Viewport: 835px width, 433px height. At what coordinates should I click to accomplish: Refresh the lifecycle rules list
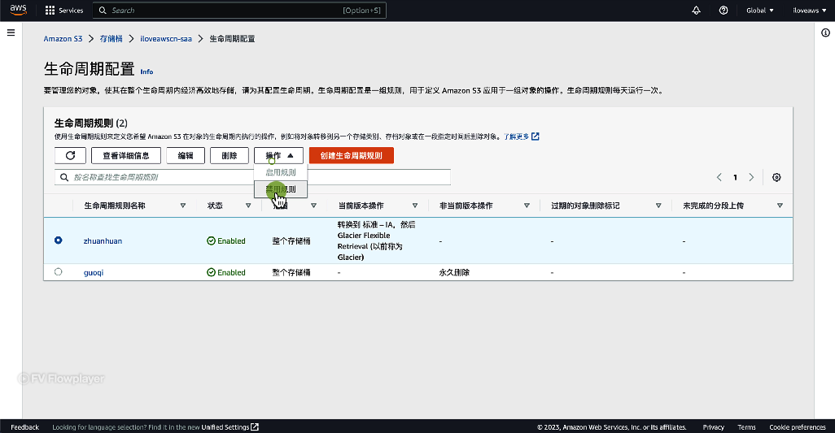70,156
